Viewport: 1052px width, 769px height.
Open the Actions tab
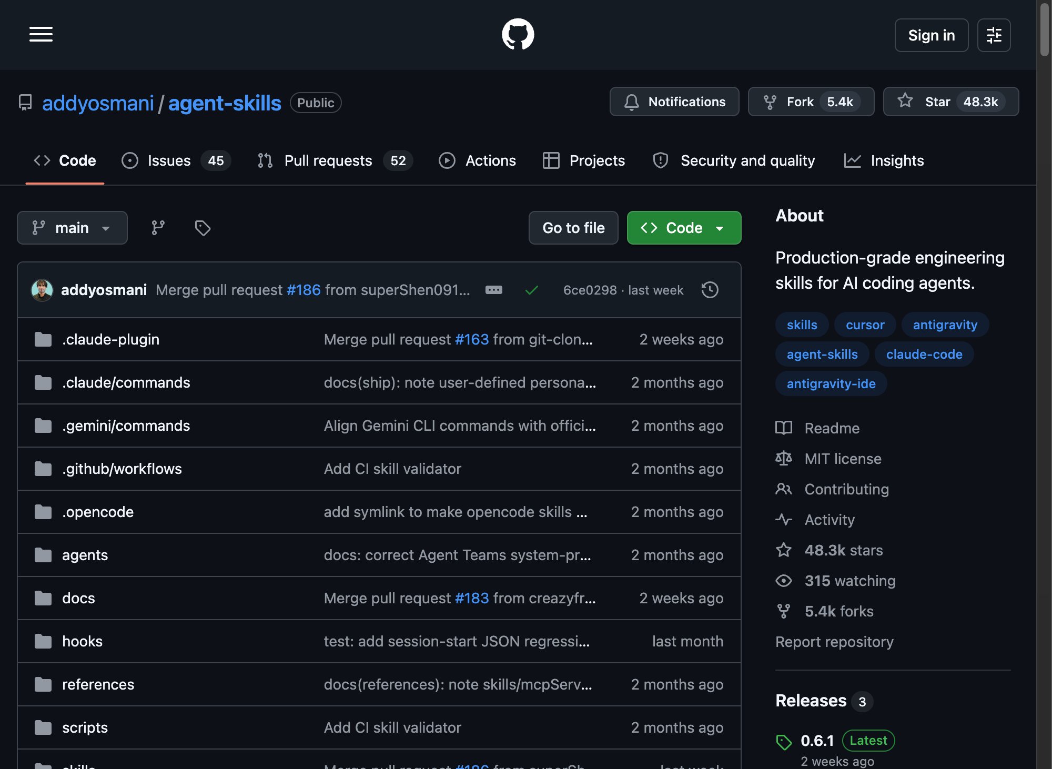(477, 160)
